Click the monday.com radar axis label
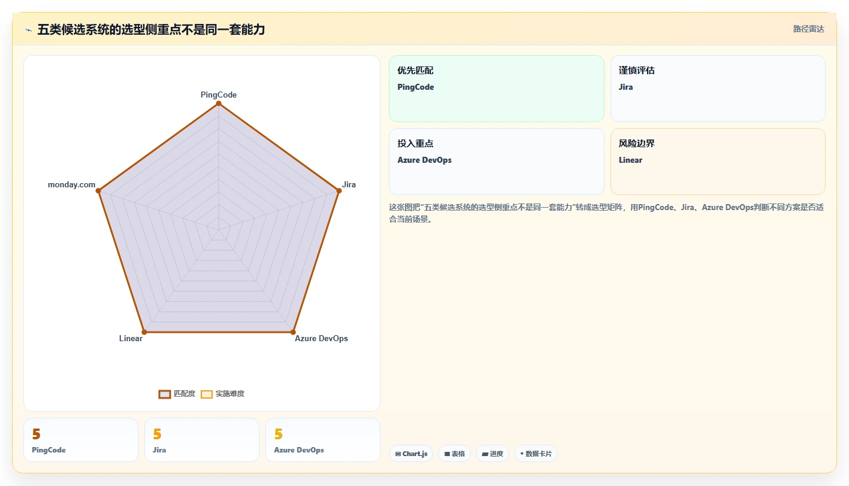The image size is (849, 486). 71,184
